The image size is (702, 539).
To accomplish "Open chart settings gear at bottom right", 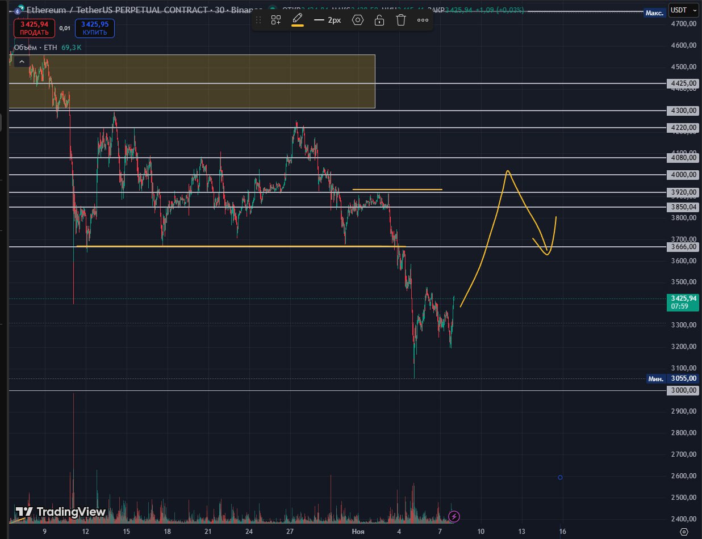I will (684, 532).
